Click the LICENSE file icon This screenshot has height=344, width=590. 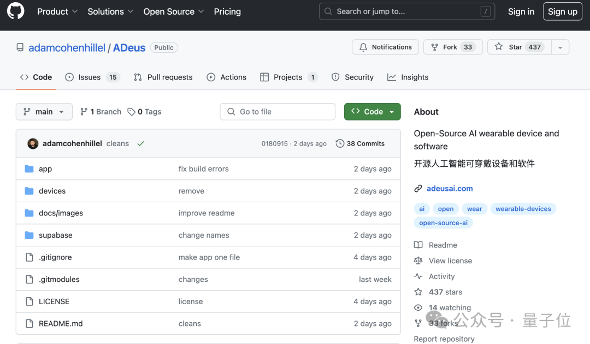pyautogui.click(x=29, y=301)
